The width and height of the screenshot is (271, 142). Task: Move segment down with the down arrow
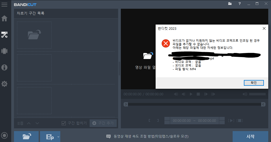pyautogui.click(x=37, y=123)
